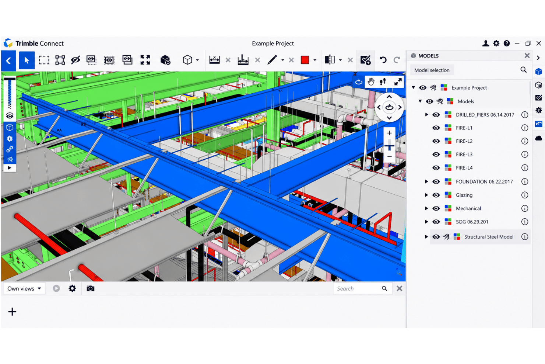
Task: Redo the last action
Action: click(x=397, y=60)
